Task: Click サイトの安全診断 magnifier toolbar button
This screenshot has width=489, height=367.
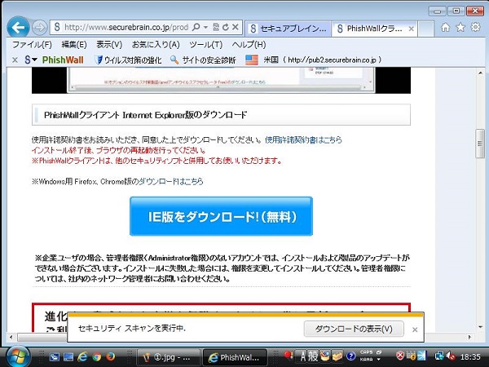Action: click(203, 60)
